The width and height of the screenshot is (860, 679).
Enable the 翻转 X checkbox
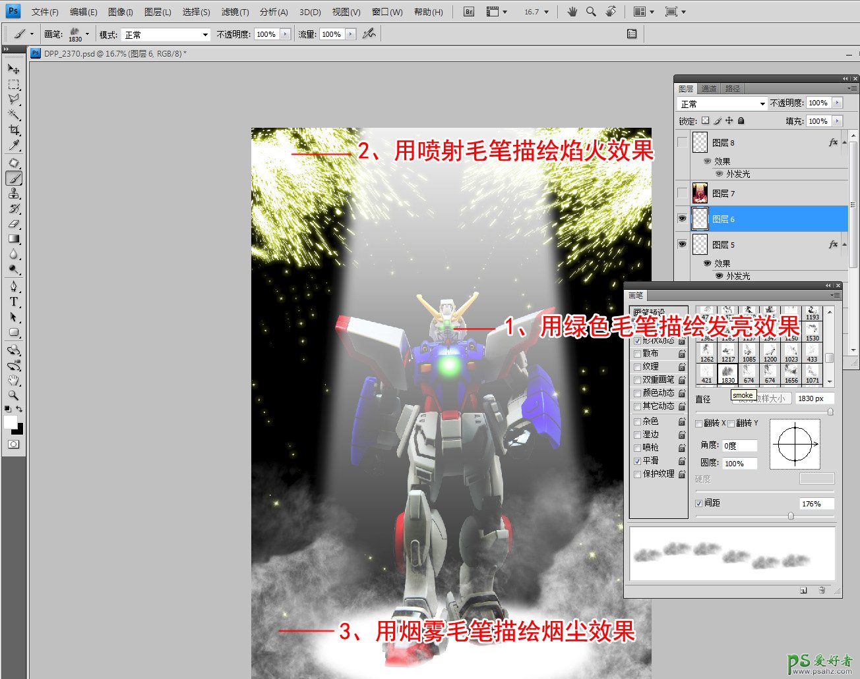(x=699, y=423)
